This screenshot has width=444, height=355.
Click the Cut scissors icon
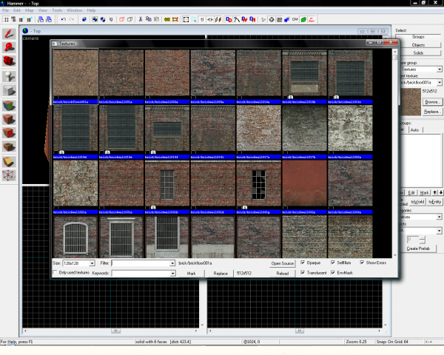(141, 19)
